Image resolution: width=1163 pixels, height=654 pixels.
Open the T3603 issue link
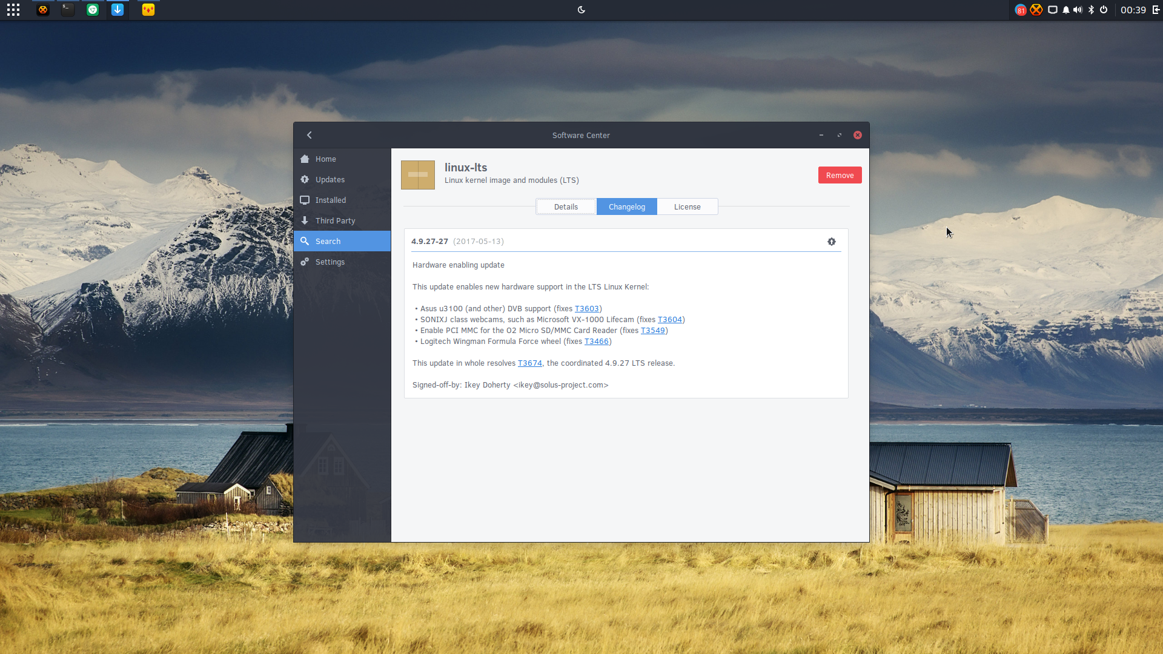point(586,309)
